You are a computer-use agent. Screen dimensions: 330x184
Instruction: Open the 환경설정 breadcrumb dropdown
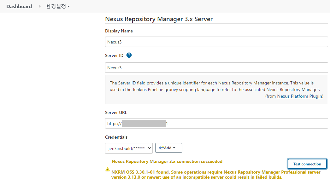click(x=58, y=6)
